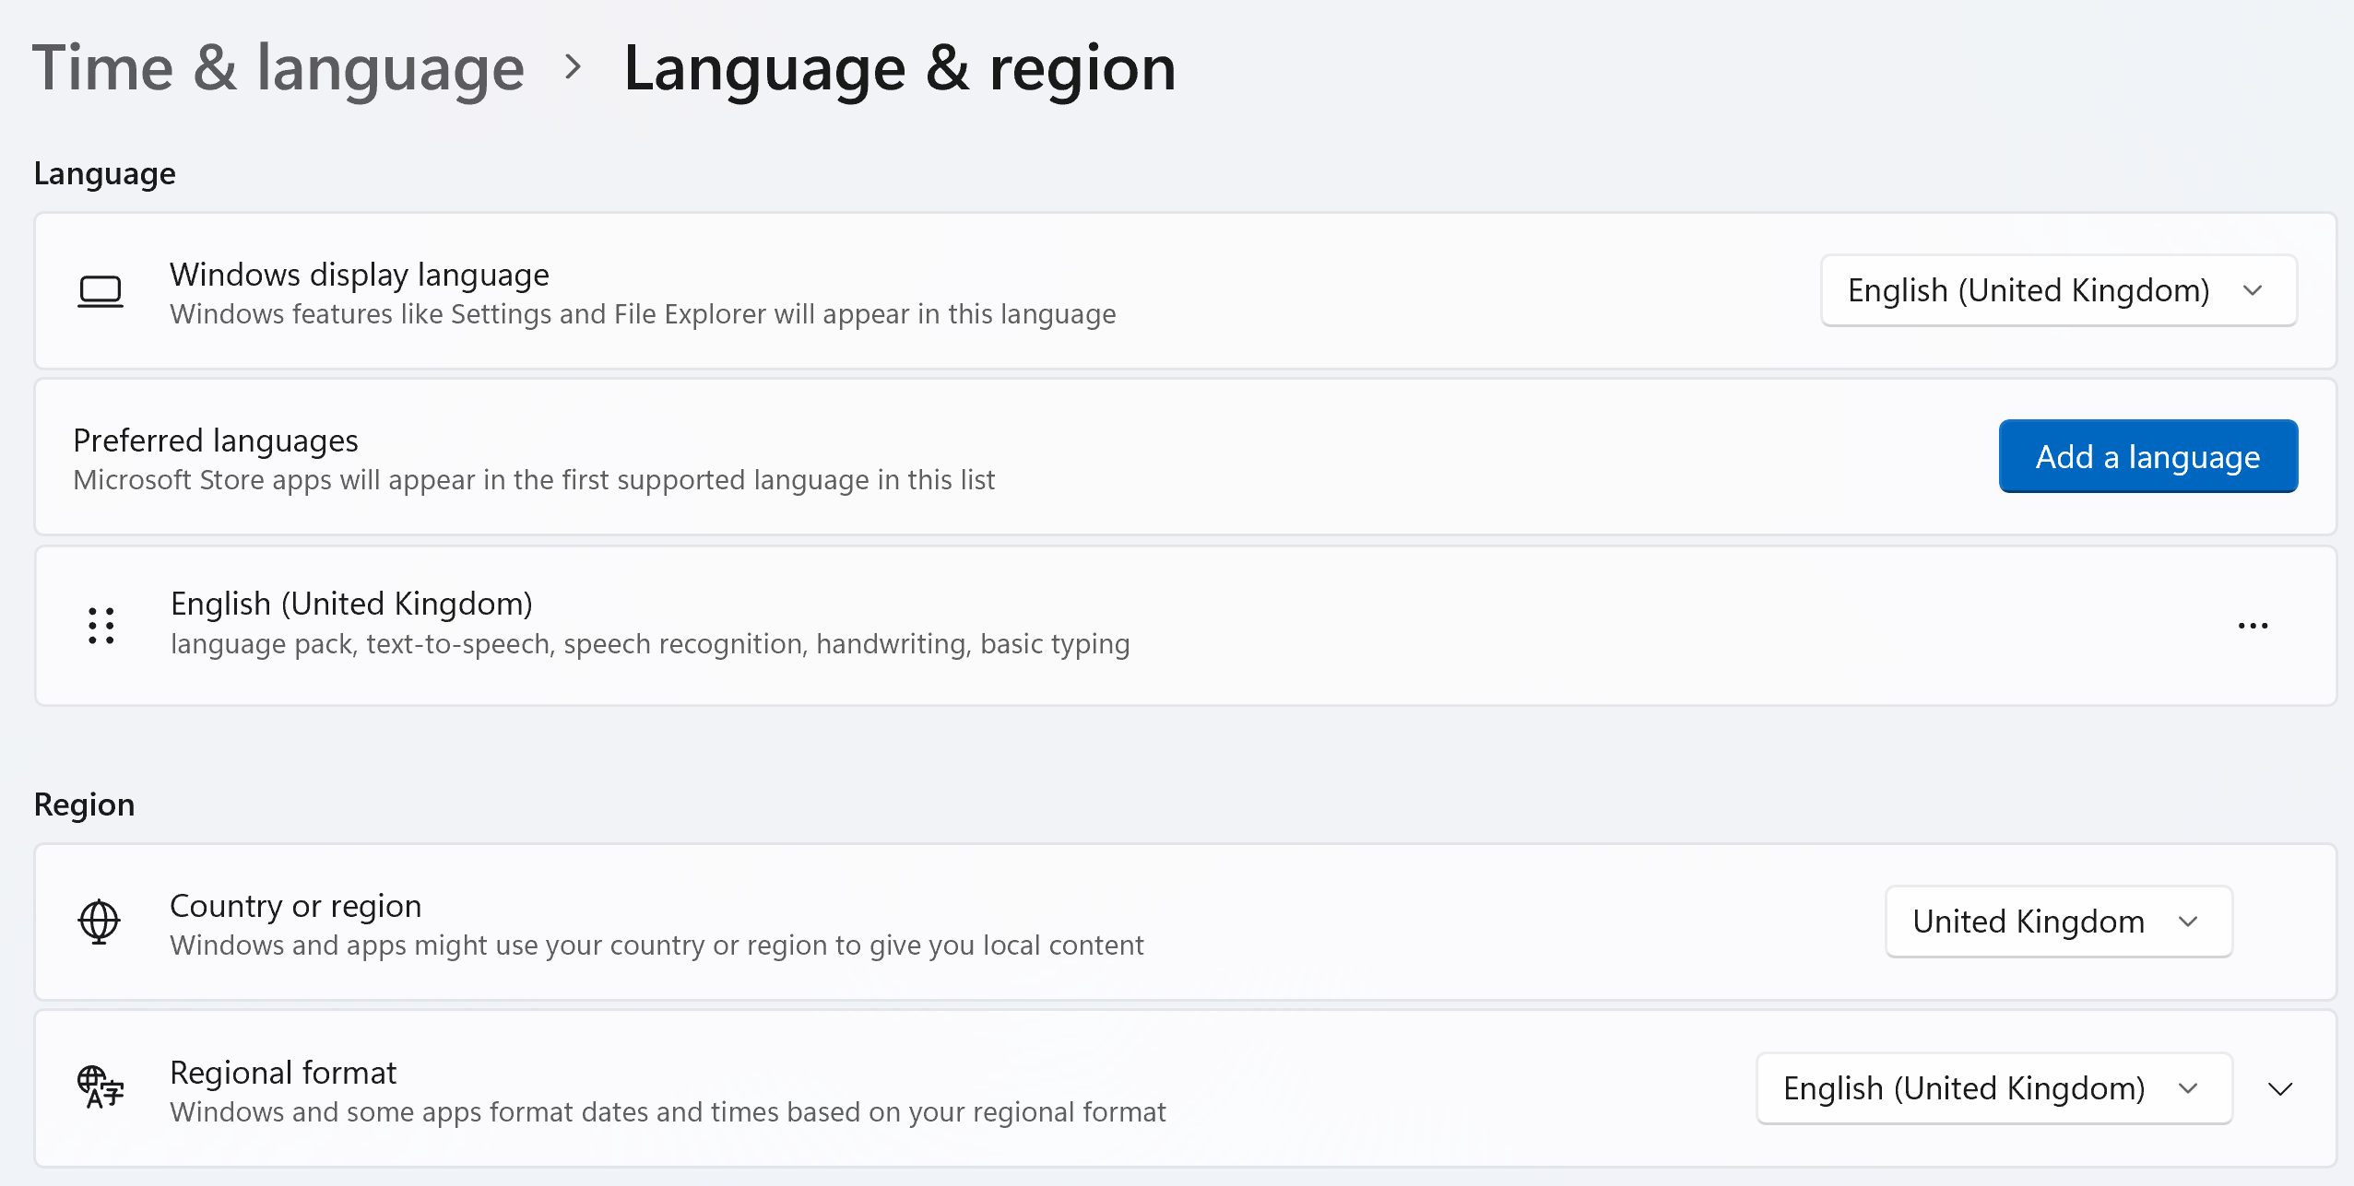Click the drag handle dots for English (United Kingdom)
The height and width of the screenshot is (1186, 2354).
point(101,626)
